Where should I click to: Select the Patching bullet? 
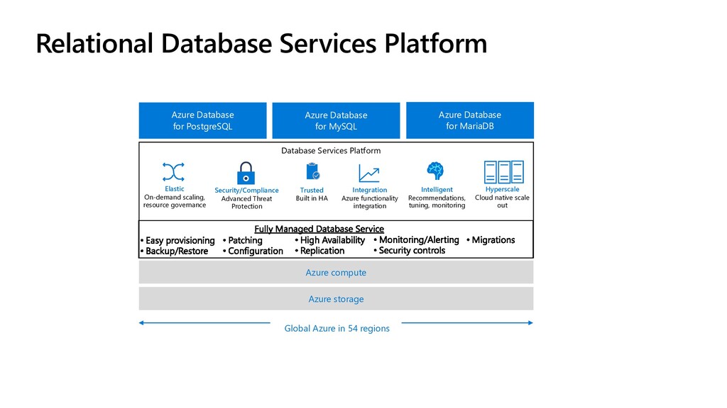tap(243, 241)
